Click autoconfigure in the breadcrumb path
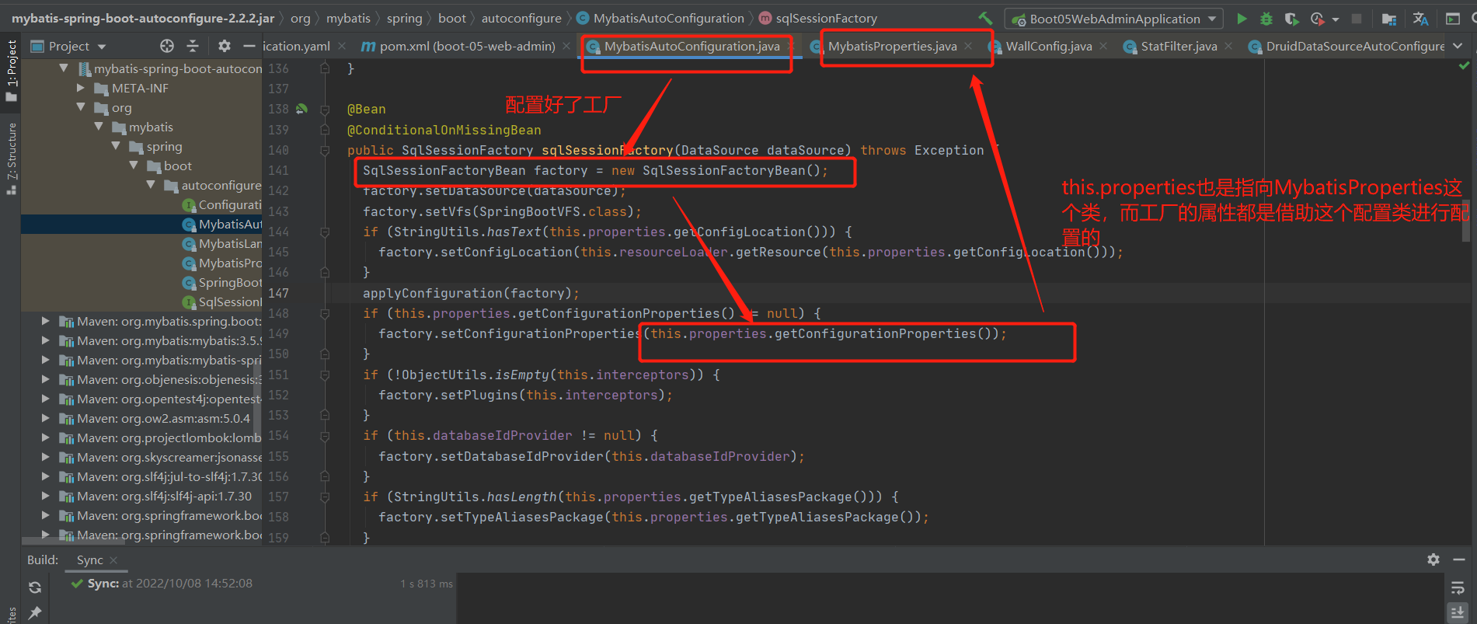The image size is (1477, 624). [521, 18]
